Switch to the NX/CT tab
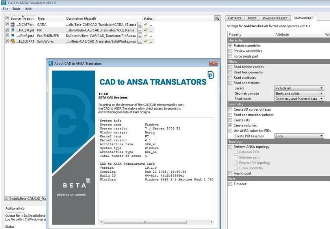The height and width of the screenshot is (229, 330). click(252, 18)
